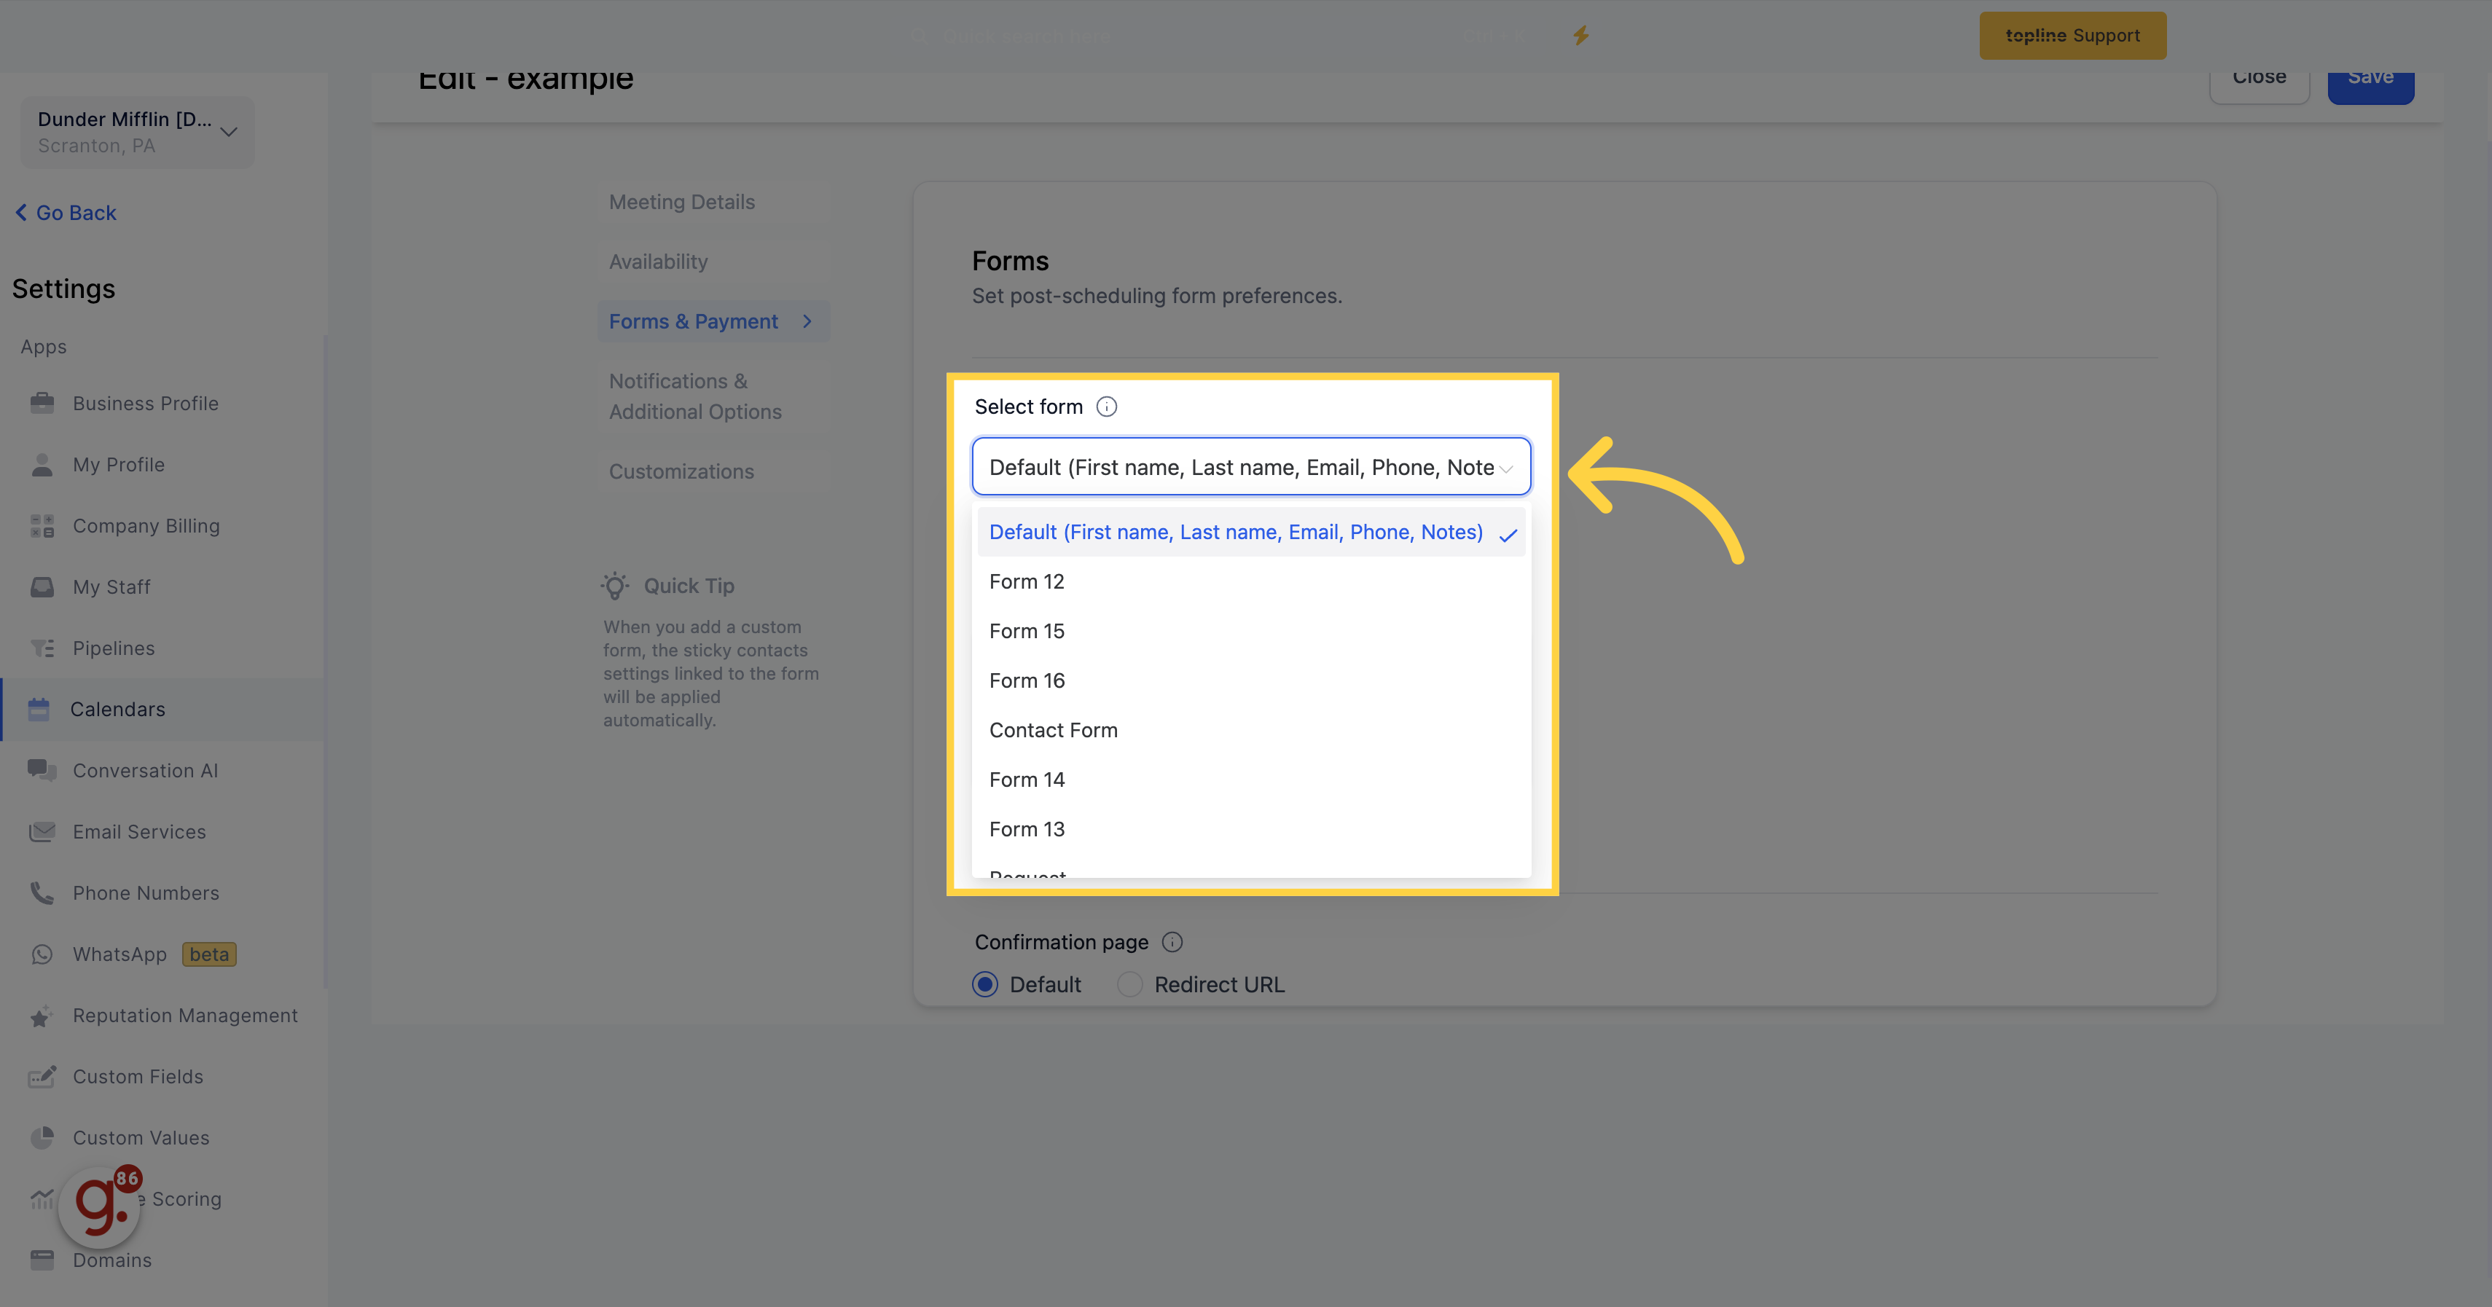Screen dimensions: 2492x1307
Task: Pick the Default form option
Action: (1251, 532)
